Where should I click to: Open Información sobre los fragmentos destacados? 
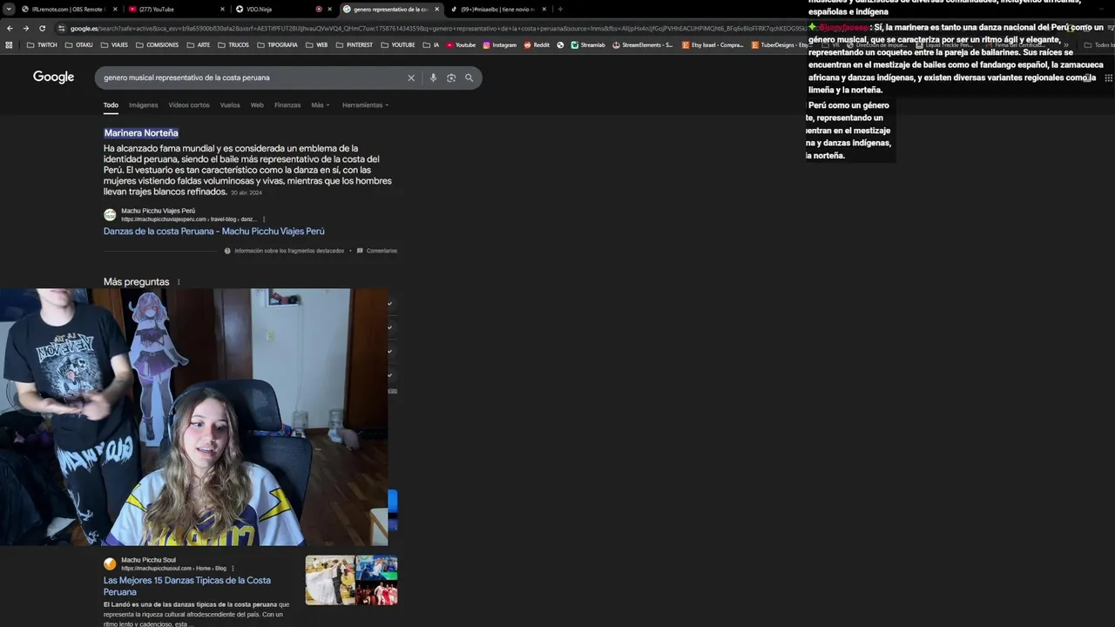[x=284, y=251]
